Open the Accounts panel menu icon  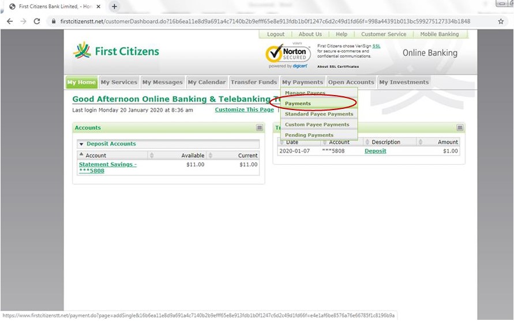click(260, 128)
